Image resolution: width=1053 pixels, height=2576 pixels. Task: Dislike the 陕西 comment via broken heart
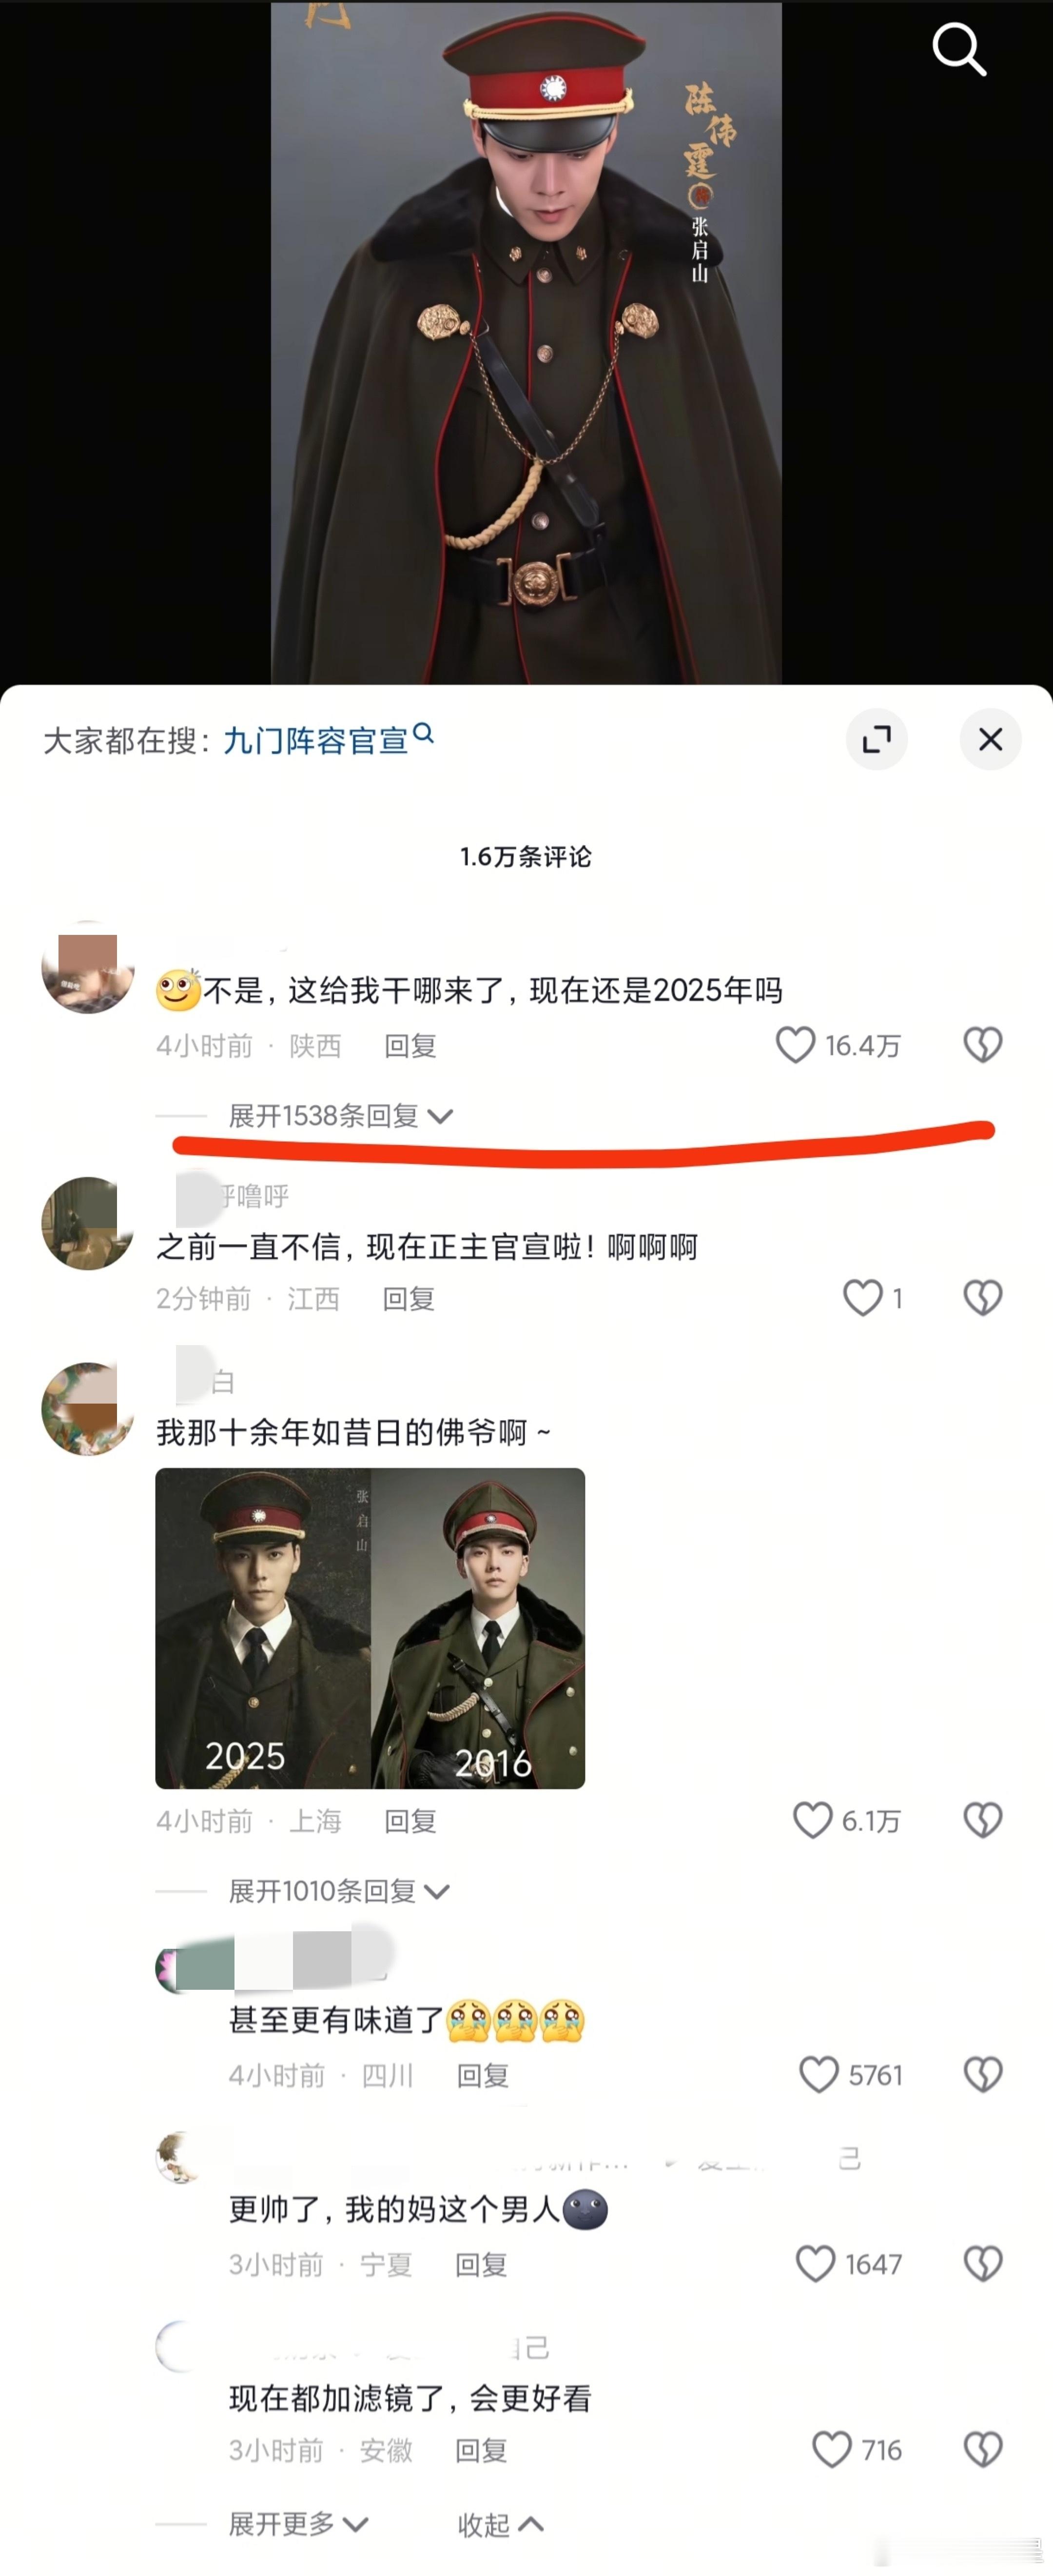pos(983,1045)
